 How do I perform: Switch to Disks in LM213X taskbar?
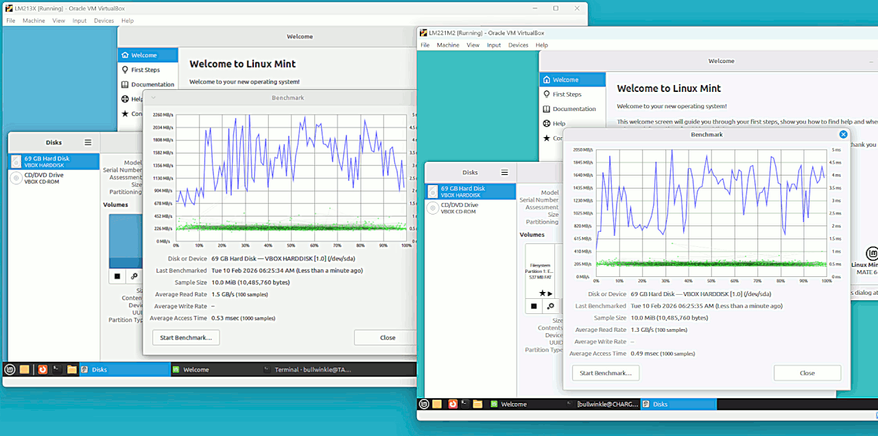coord(125,370)
